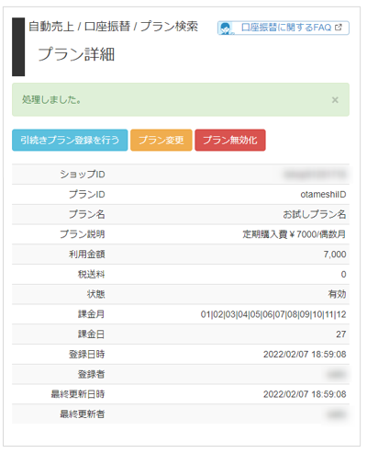Select the billing day value 27
This screenshot has height=453, width=367.
(x=341, y=334)
